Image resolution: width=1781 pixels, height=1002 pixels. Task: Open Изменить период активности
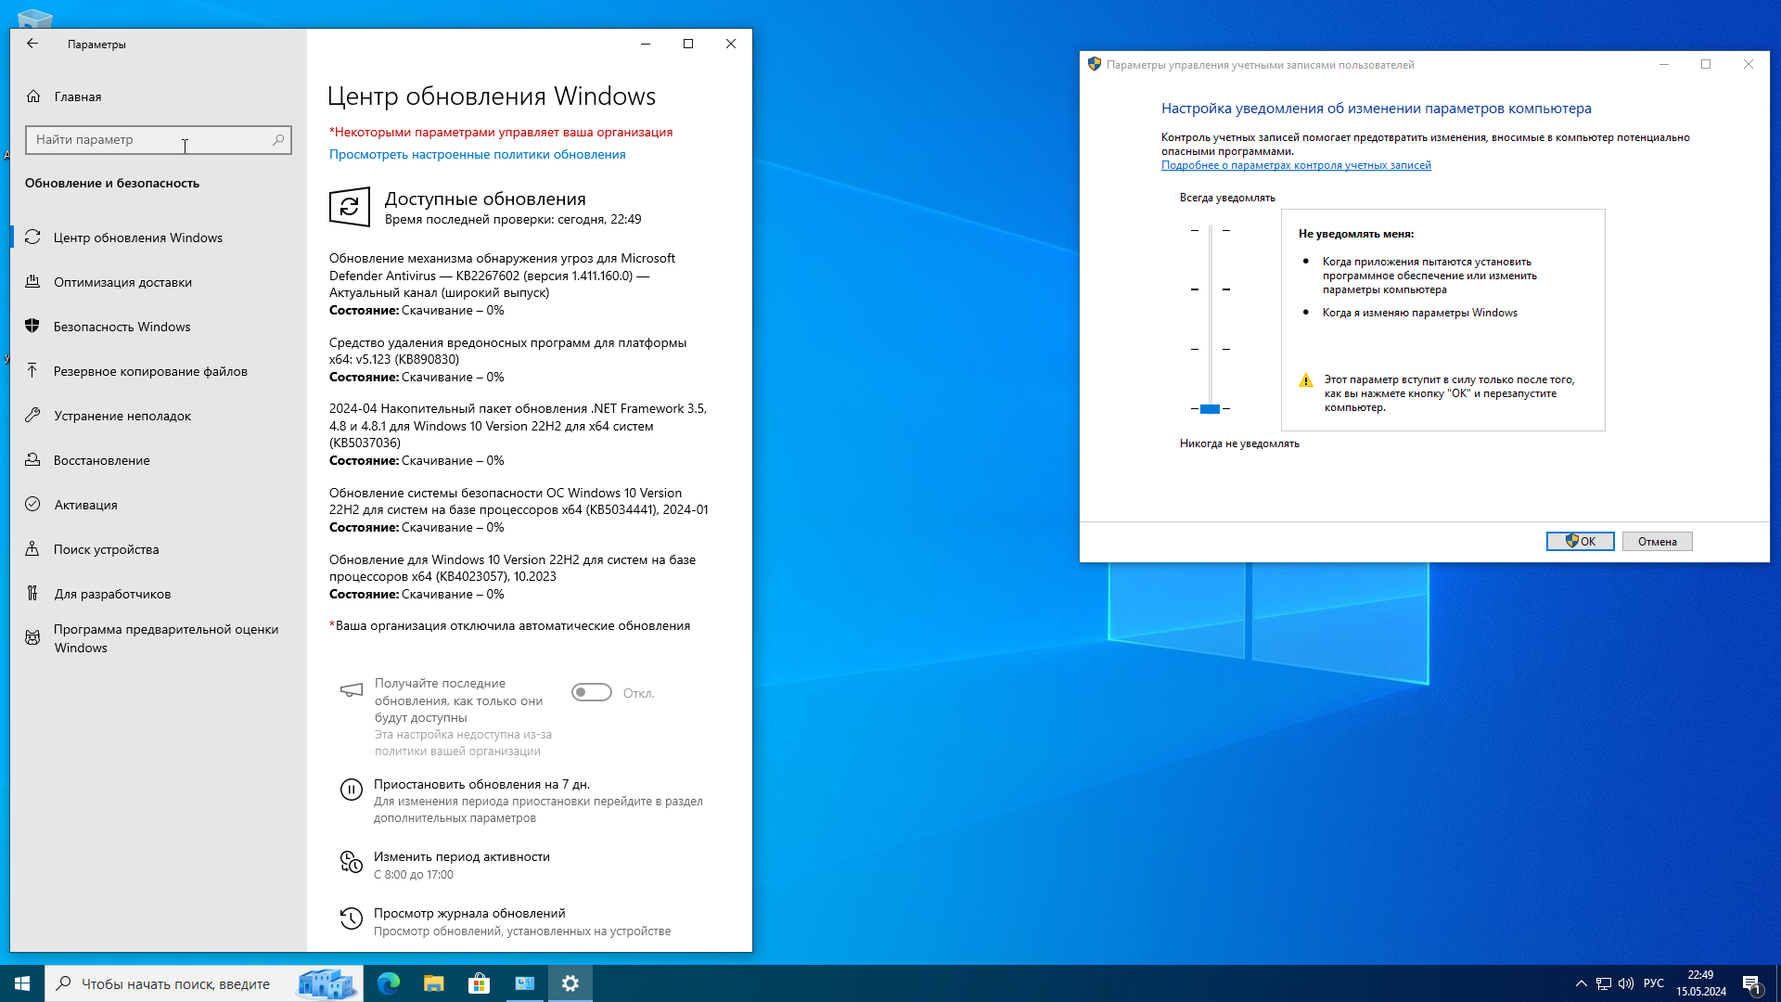(462, 857)
